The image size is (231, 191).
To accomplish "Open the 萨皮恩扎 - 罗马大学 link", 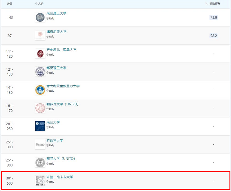I will (x=61, y=50).
